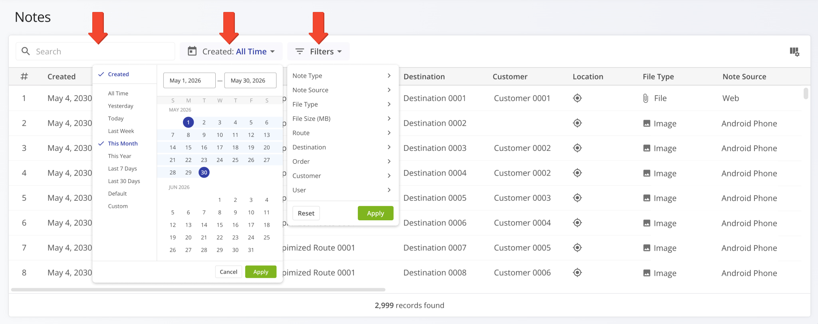The width and height of the screenshot is (818, 324).
Task: Click the File Type column header
Action: (658, 77)
